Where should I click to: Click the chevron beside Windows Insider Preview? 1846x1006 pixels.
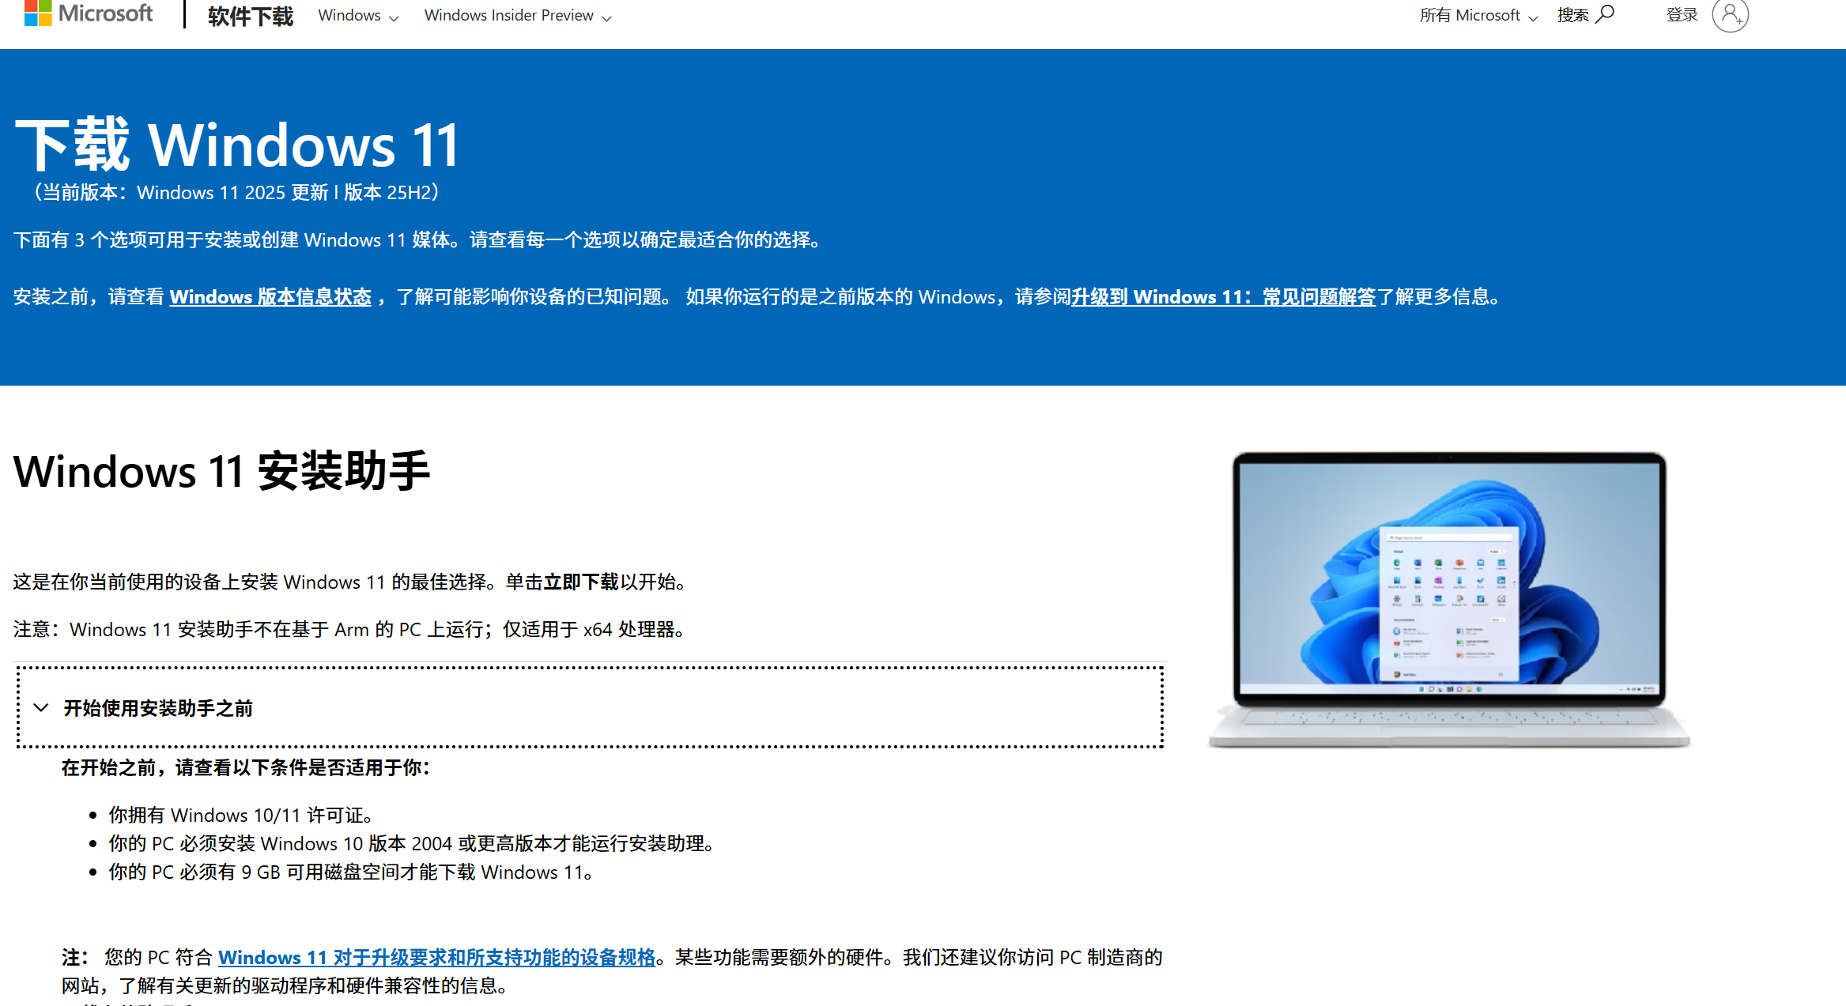pos(606,17)
